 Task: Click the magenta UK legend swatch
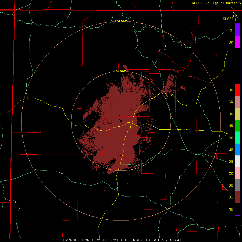pos(237,42)
